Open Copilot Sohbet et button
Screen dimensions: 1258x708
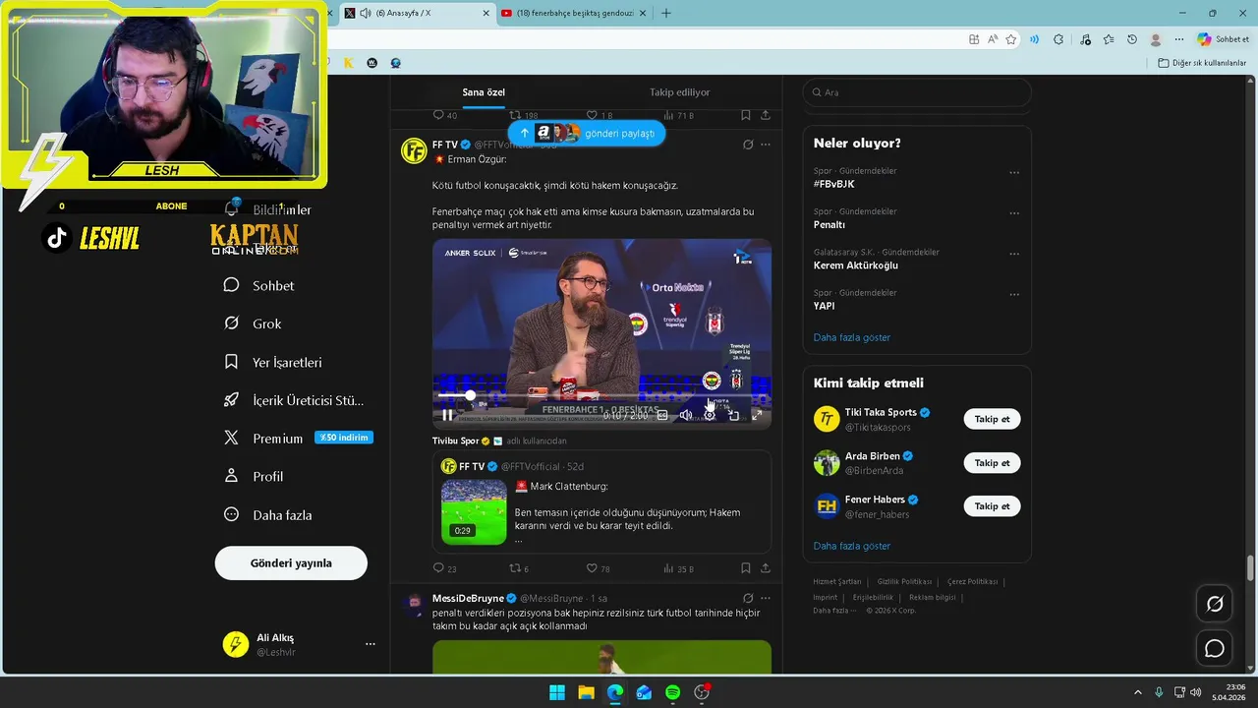(x=1224, y=39)
